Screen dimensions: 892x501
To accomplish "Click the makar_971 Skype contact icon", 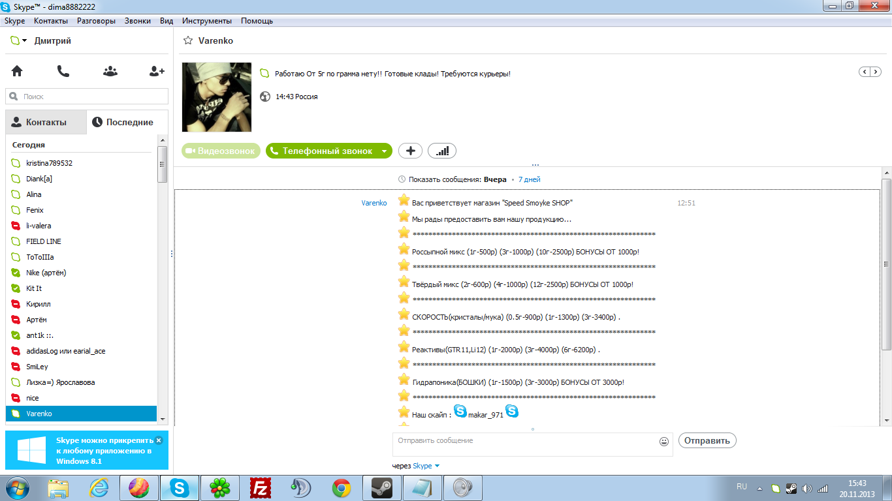I will coord(460,411).
